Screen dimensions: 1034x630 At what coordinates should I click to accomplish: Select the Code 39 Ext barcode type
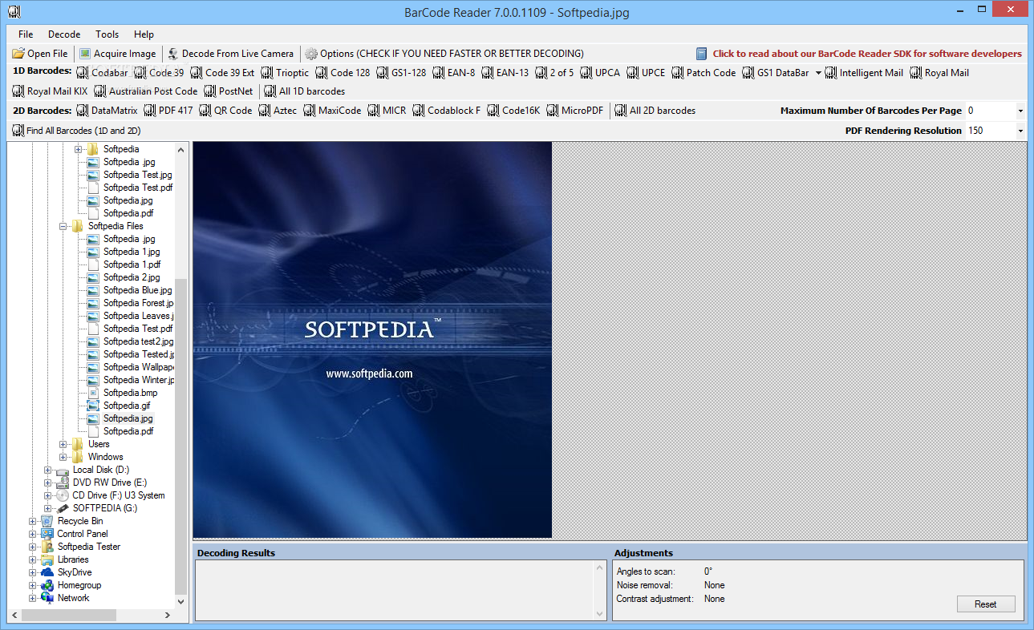[222, 72]
